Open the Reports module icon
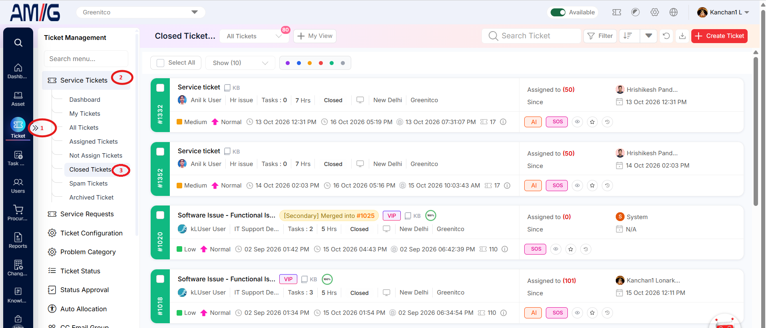The image size is (766, 328). coord(18,241)
